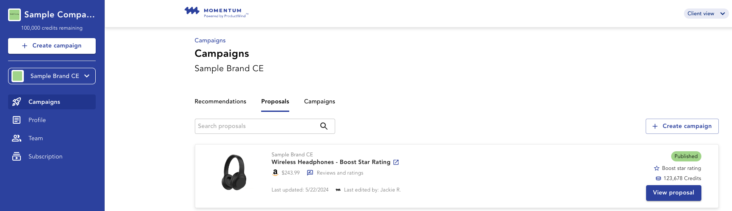
Task: Click the plus icon in sidebar Create campaign
Action: 25,46
